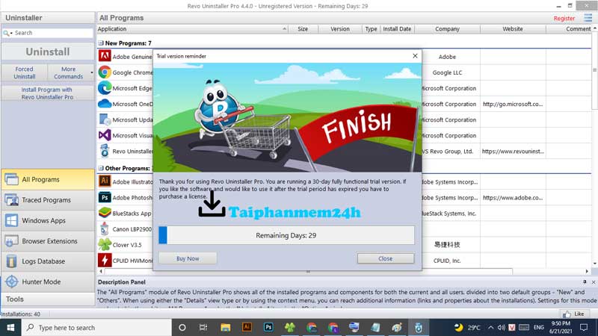This screenshot has height=336, width=598.
Task: Open the More Commands dropdown arrow
Action: (91, 72)
